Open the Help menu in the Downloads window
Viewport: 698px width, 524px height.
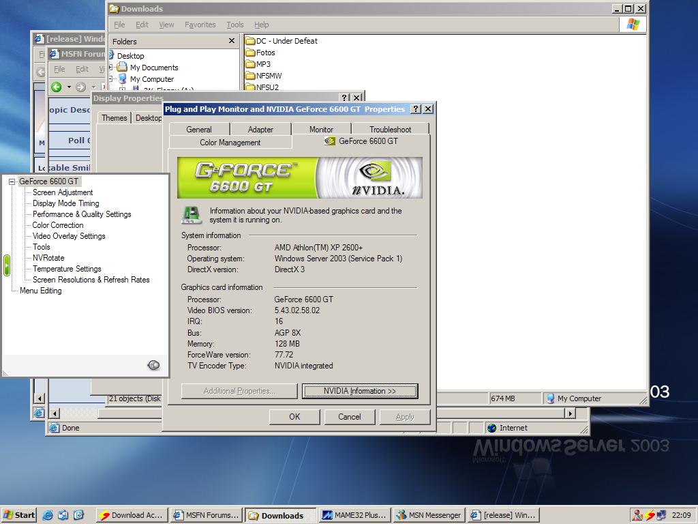click(x=261, y=25)
